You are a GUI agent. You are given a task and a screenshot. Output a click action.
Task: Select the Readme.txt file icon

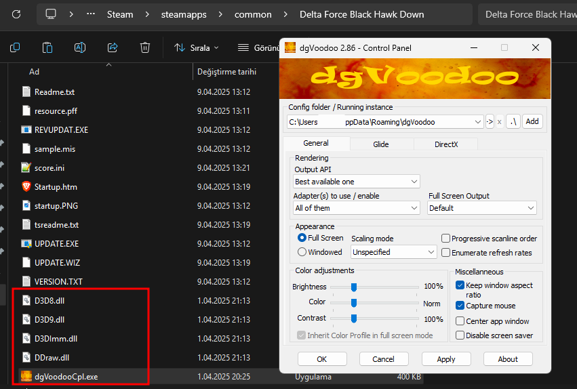coord(26,91)
